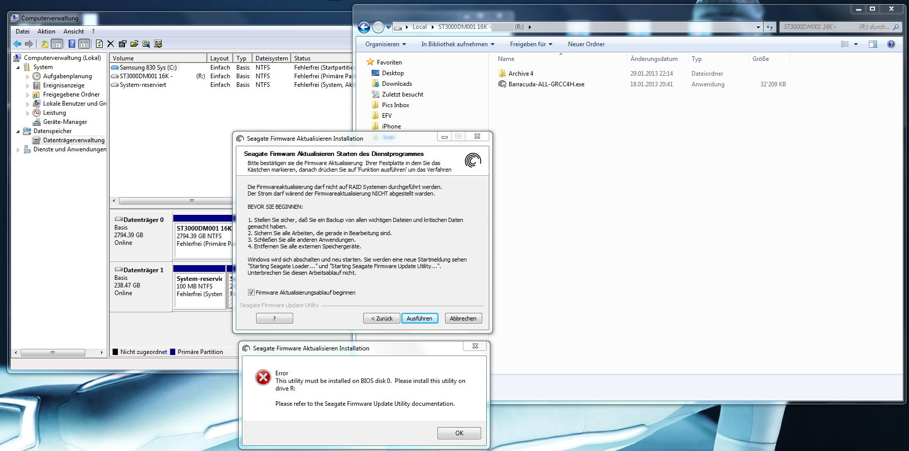Screen dimensions: 909x451
Task: Expand the Aufgabenplanung tree node
Action: 28,77
